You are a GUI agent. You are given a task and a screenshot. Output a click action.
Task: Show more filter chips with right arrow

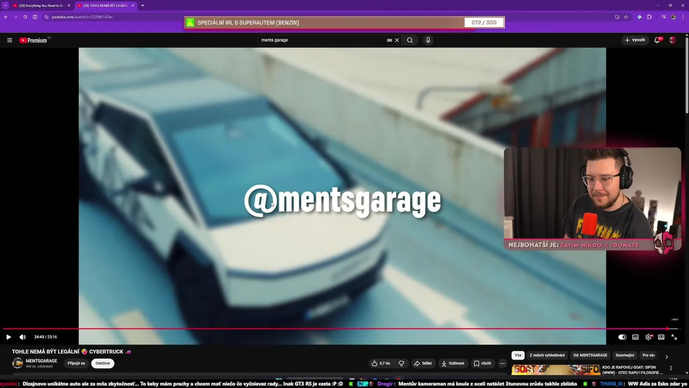[666, 356]
